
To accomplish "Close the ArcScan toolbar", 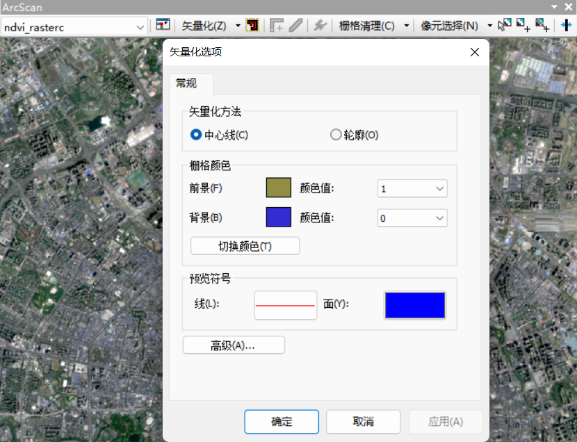I will click(x=569, y=7).
